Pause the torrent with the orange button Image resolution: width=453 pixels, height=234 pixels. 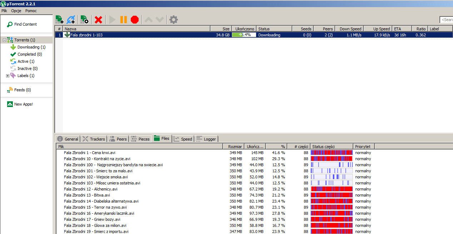click(x=124, y=20)
